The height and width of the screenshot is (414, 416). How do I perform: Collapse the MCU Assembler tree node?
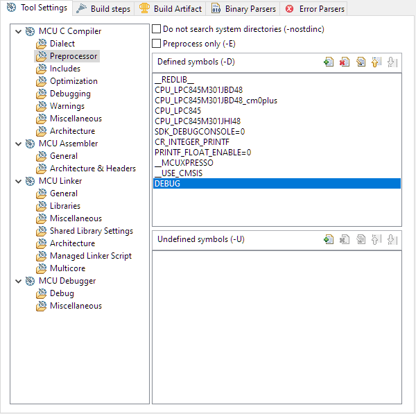point(18,144)
